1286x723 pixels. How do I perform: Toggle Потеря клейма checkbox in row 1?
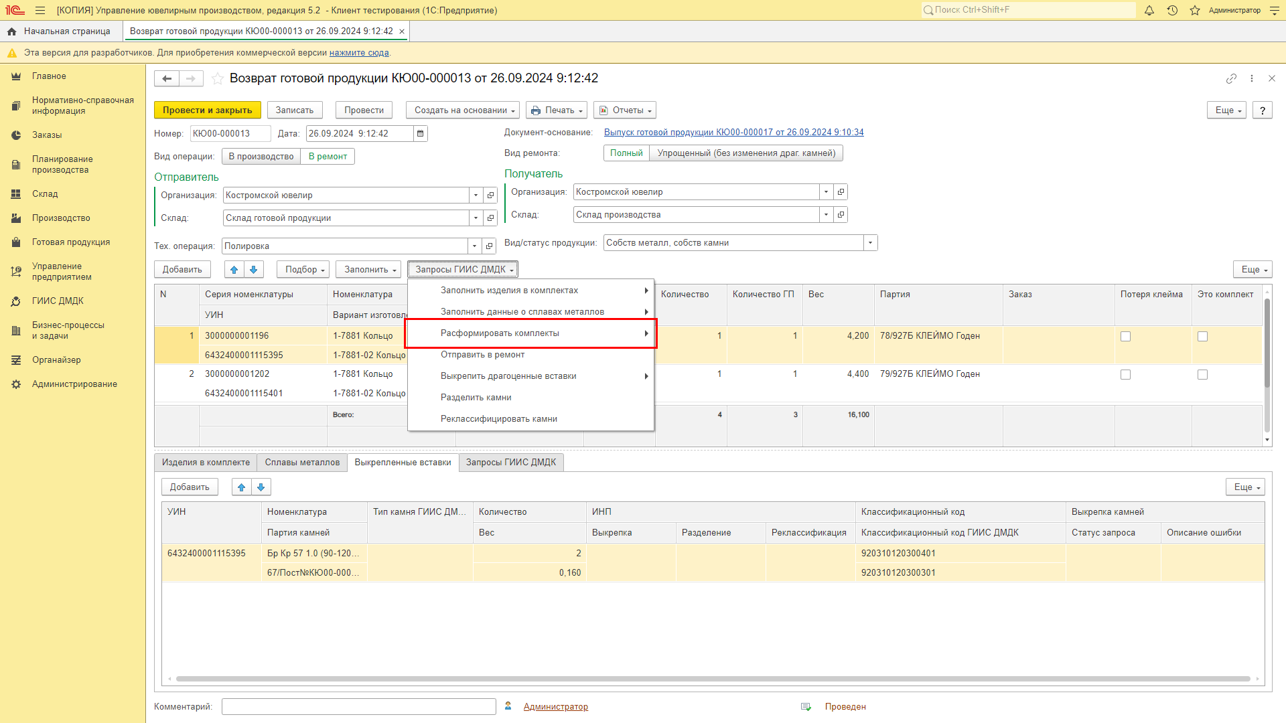coord(1125,337)
